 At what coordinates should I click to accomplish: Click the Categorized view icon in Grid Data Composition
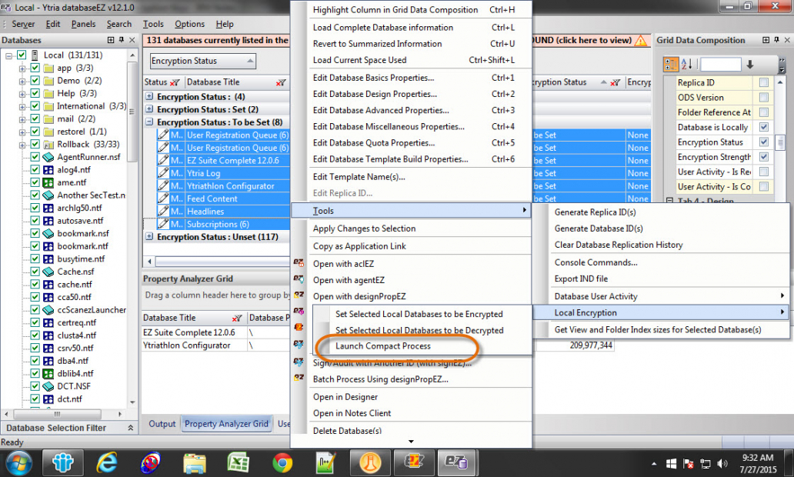coord(670,65)
